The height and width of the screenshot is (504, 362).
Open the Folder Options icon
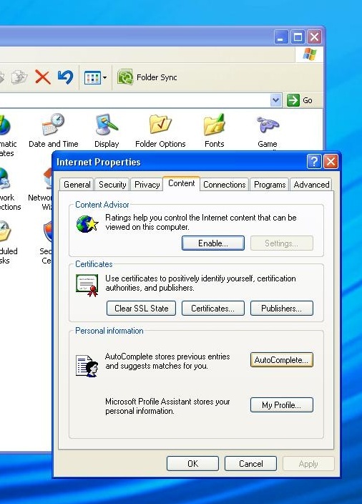160,130
